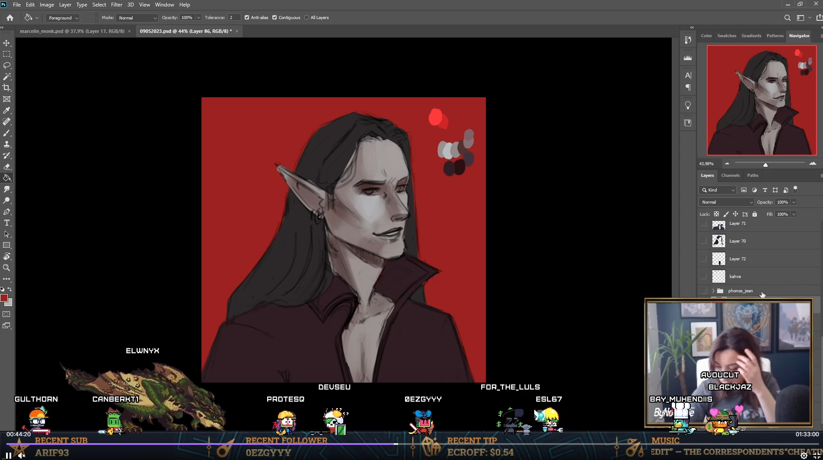This screenshot has height=460, width=823.
Task: Select the Healing Brush tool
Action: [x=6, y=122]
